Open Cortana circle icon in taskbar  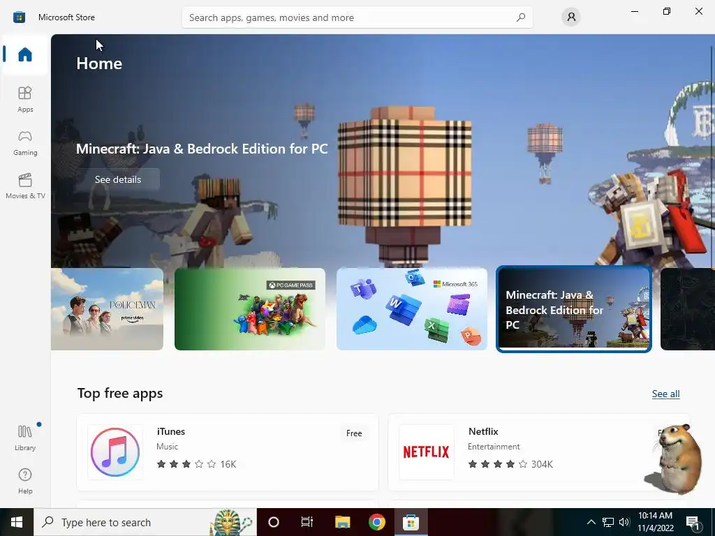(x=274, y=522)
